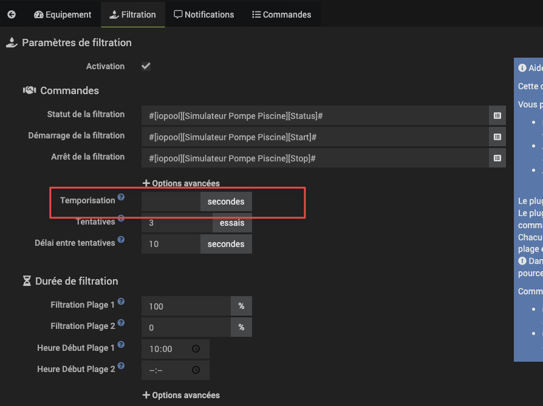Viewport: 543px width, 406px height.
Task: Click the Heure Début Plage 1 time field
Action: tap(175, 349)
